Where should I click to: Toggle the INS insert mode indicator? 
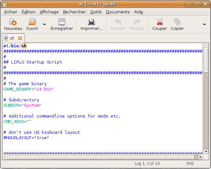point(190,164)
